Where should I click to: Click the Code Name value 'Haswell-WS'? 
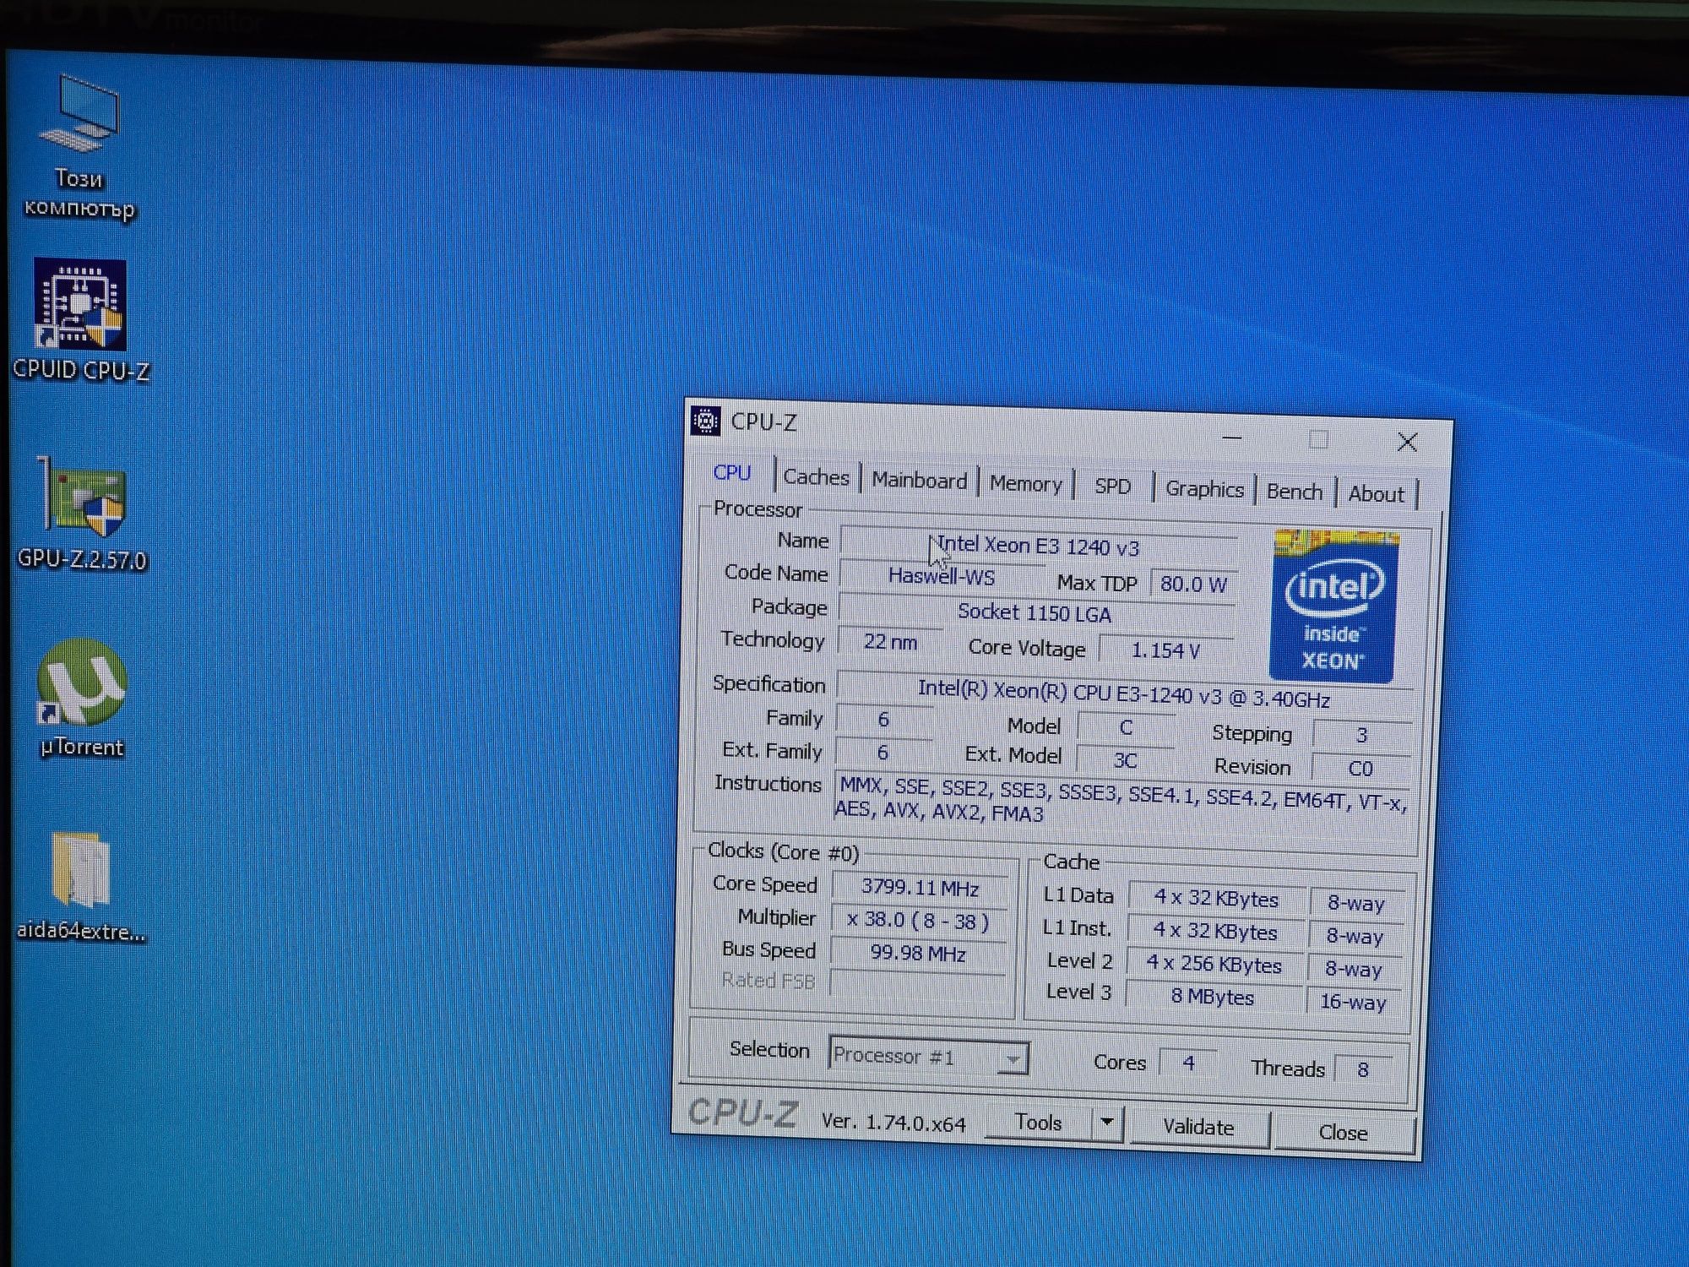941,577
